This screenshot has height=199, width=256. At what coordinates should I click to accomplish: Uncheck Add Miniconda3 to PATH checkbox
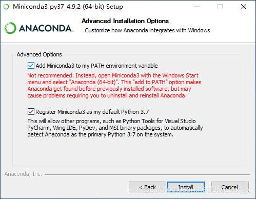31,66
